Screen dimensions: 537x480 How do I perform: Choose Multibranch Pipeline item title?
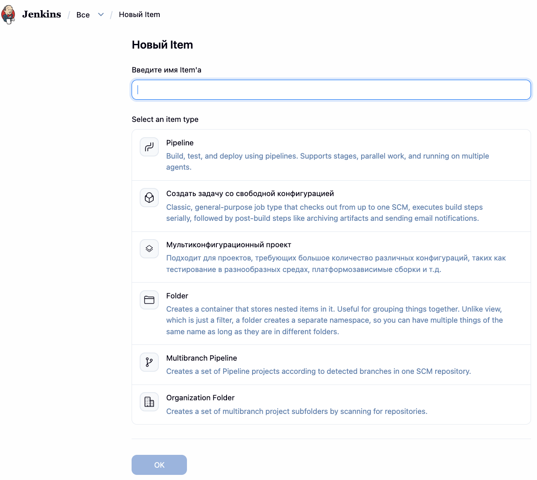click(201, 358)
